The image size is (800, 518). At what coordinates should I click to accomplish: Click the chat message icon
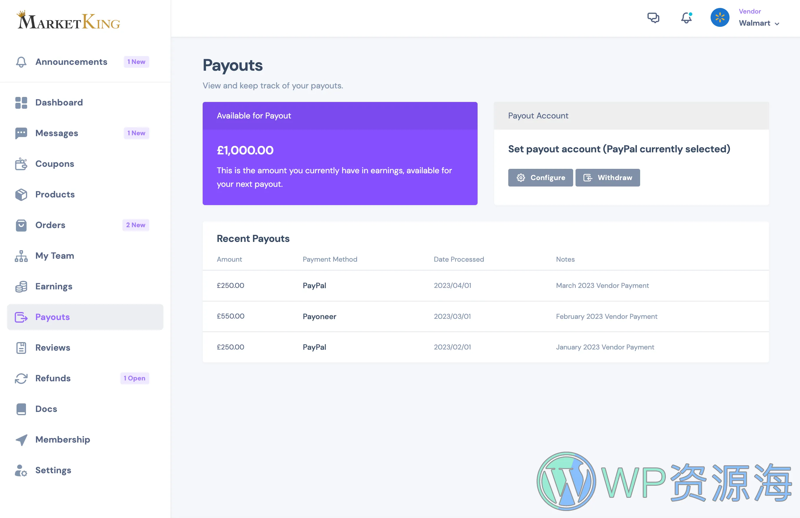tap(653, 17)
